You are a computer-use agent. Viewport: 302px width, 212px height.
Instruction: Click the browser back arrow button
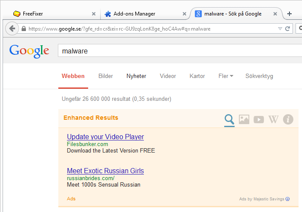[x=12, y=28]
